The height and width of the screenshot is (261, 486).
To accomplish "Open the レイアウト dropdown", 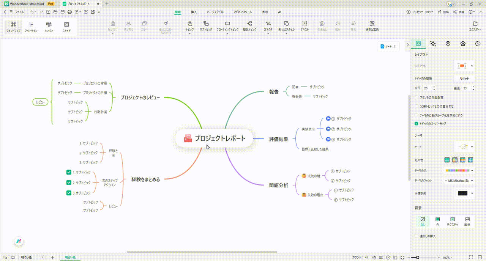I will pos(464,65).
